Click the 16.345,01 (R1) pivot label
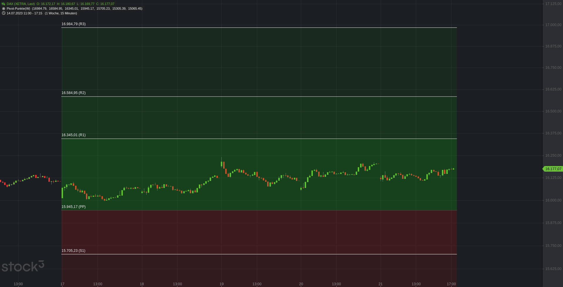The width and height of the screenshot is (563, 287). point(74,135)
